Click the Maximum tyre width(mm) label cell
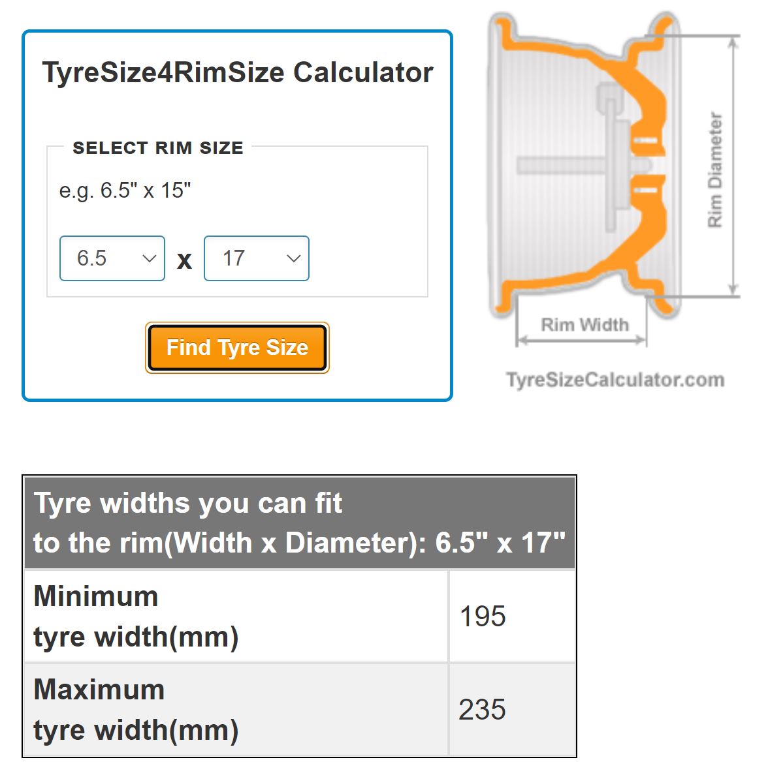Image resolution: width=768 pixels, height=777 pixels. tap(236, 710)
